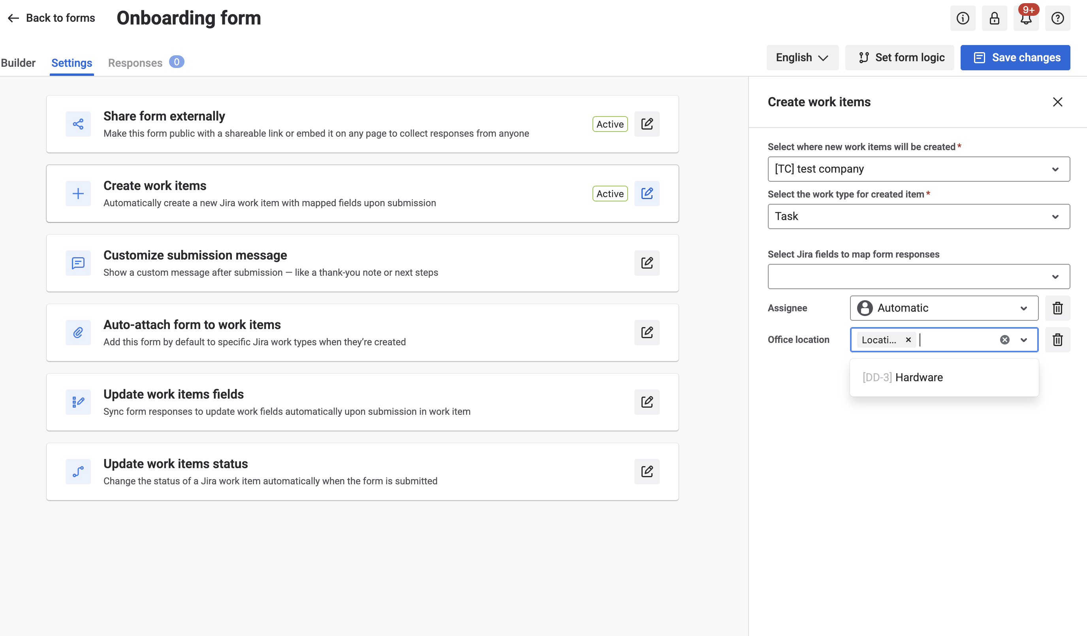
Task: Open the Assignee Automatic dropdown
Action: tap(944, 308)
